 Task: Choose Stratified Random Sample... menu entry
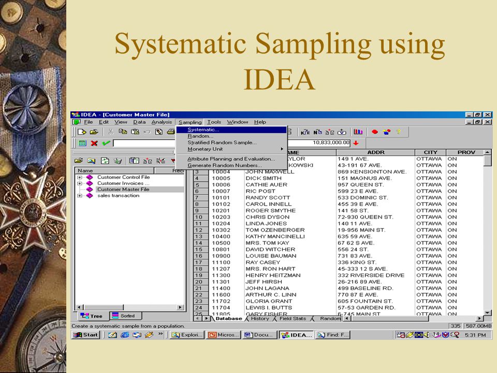coord(232,143)
